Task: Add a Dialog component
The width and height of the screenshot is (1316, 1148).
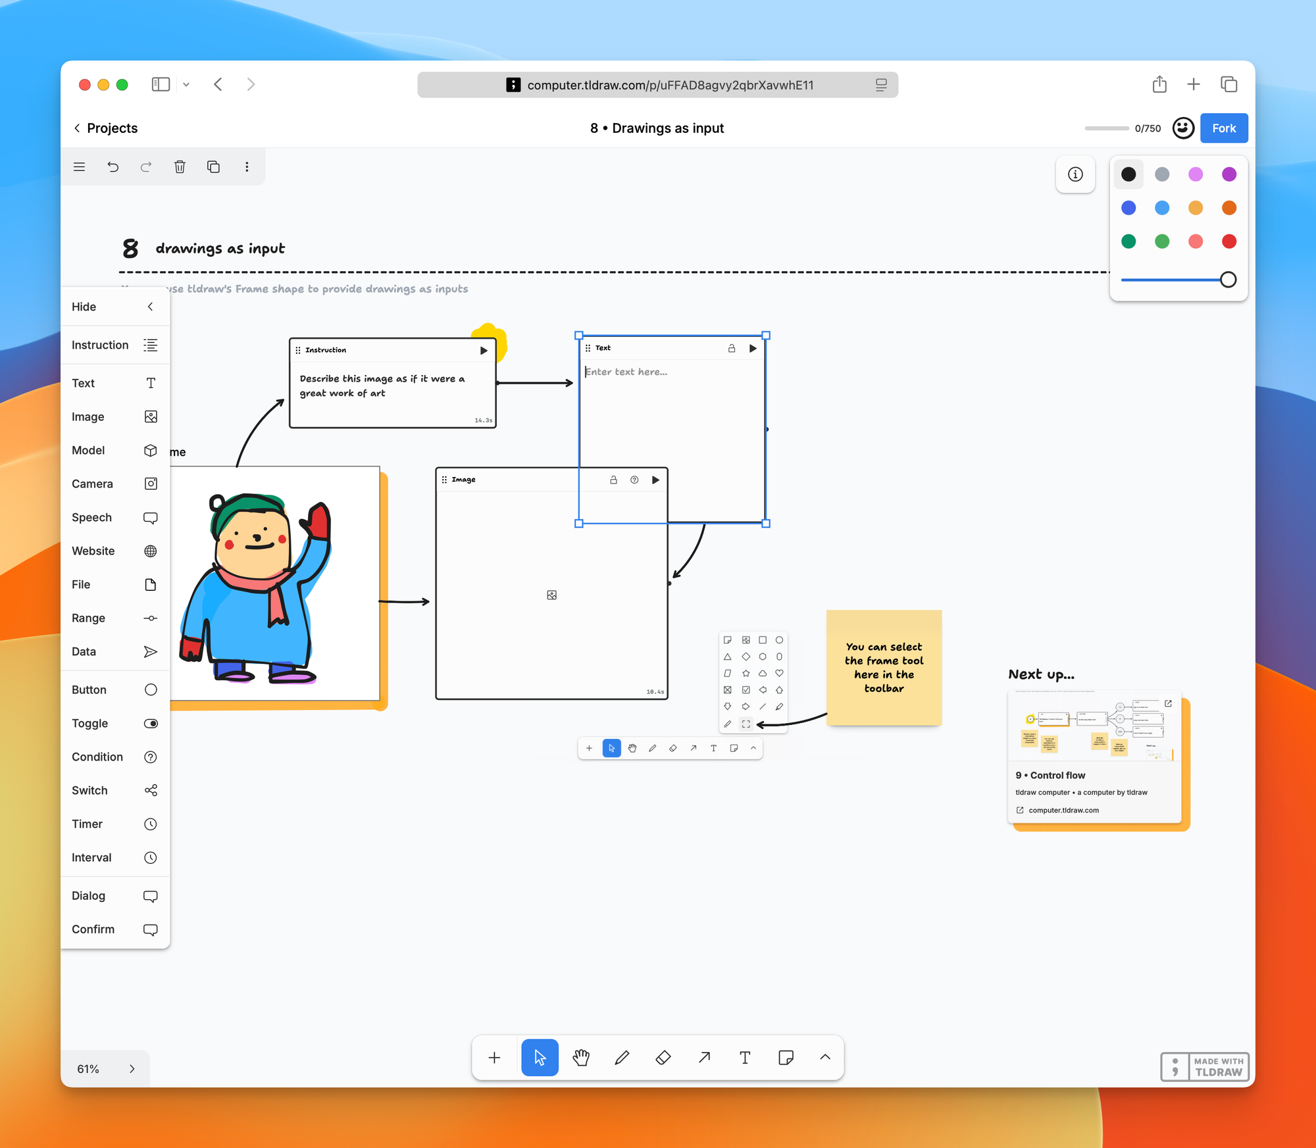Action: point(115,895)
